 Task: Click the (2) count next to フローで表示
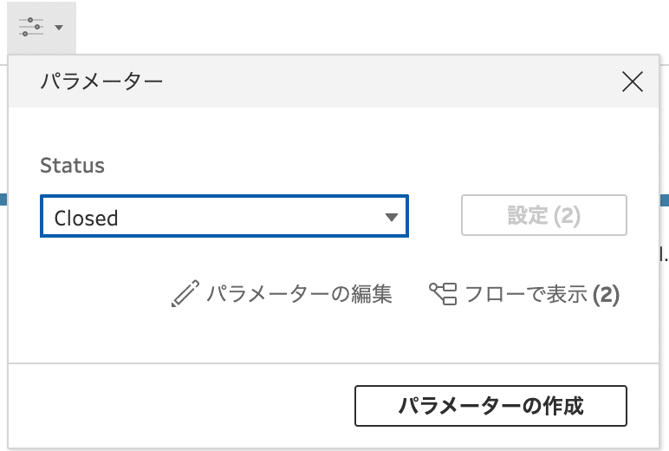tap(606, 295)
